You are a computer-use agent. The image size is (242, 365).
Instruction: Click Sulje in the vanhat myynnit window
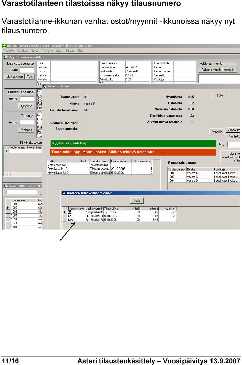click(137, 201)
